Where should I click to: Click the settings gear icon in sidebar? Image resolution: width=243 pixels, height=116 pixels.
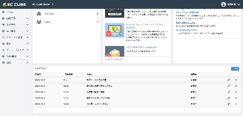coord(3,44)
